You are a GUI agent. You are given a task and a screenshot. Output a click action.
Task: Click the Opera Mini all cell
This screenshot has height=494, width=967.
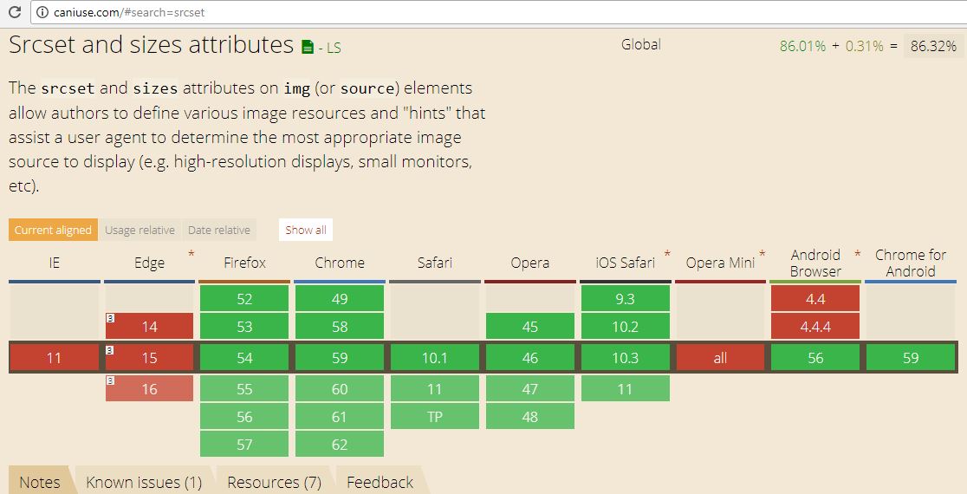pyautogui.click(x=720, y=357)
